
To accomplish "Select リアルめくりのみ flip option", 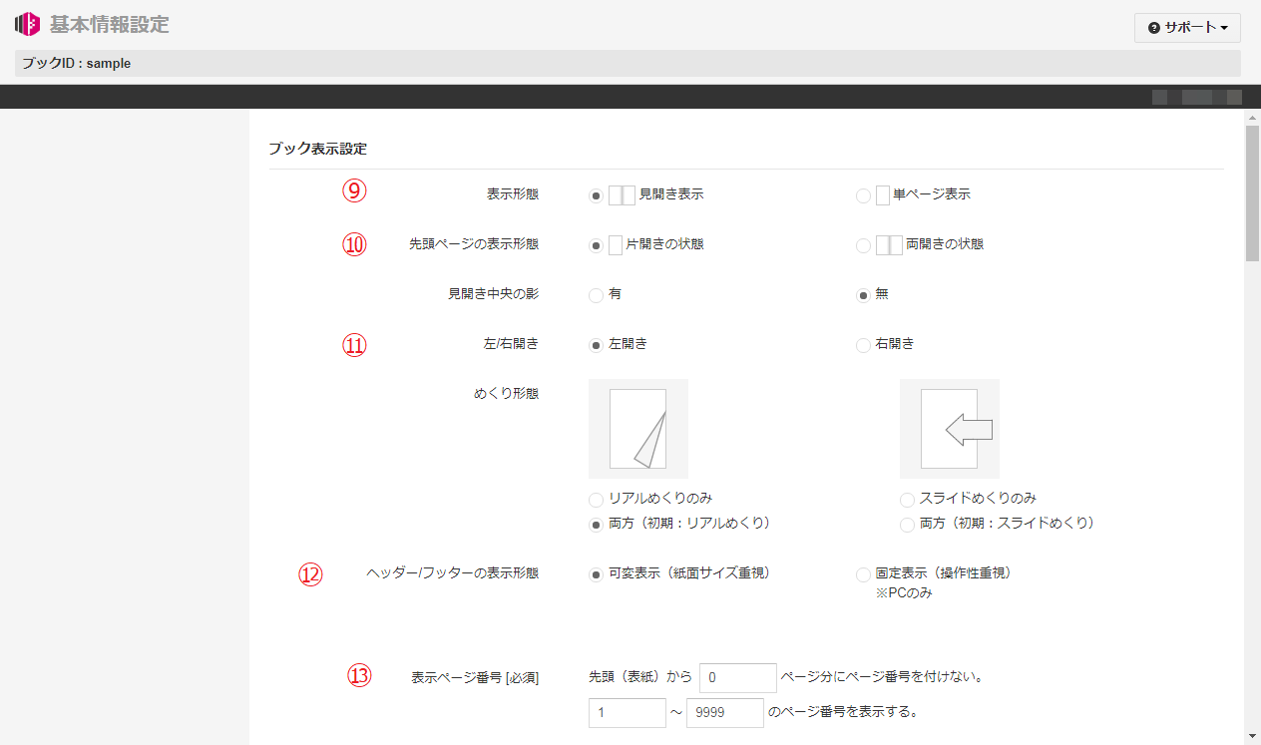I will click(x=596, y=499).
